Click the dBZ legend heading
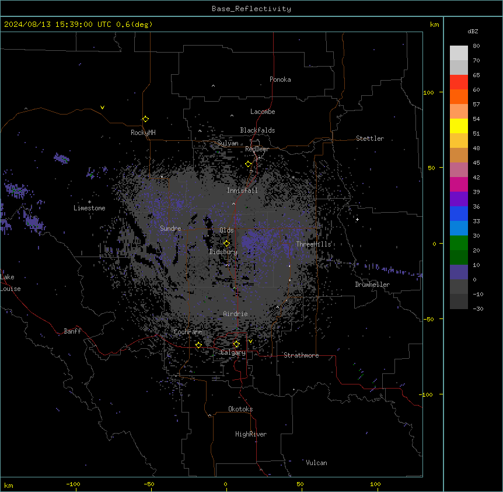 click(473, 31)
